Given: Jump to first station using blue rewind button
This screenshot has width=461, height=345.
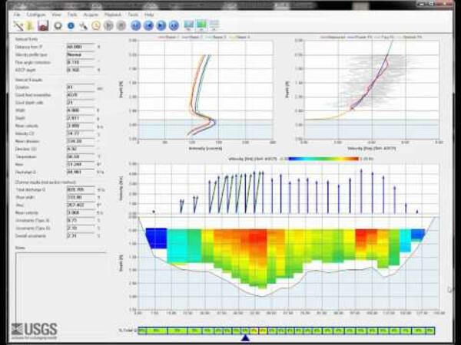Looking at the screenshot, I should click(136, 25).
